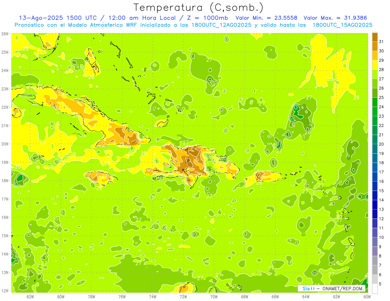Click the longitude label "66W"
The image size is (390, 301).
click(275, 296)
